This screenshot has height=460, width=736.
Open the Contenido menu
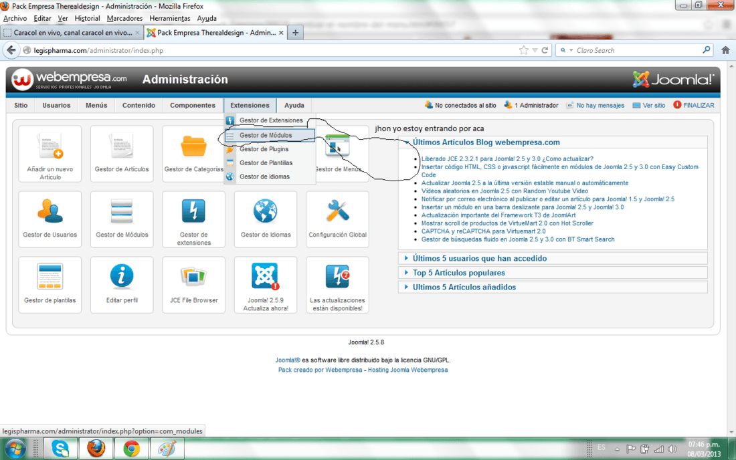coord(139,105)
